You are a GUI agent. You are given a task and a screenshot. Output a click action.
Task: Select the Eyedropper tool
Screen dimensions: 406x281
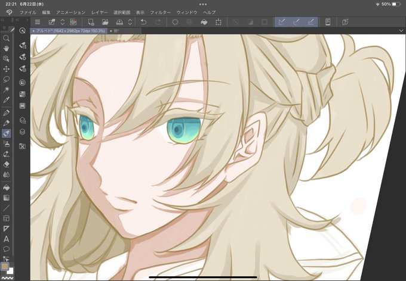tap(6, 99)
